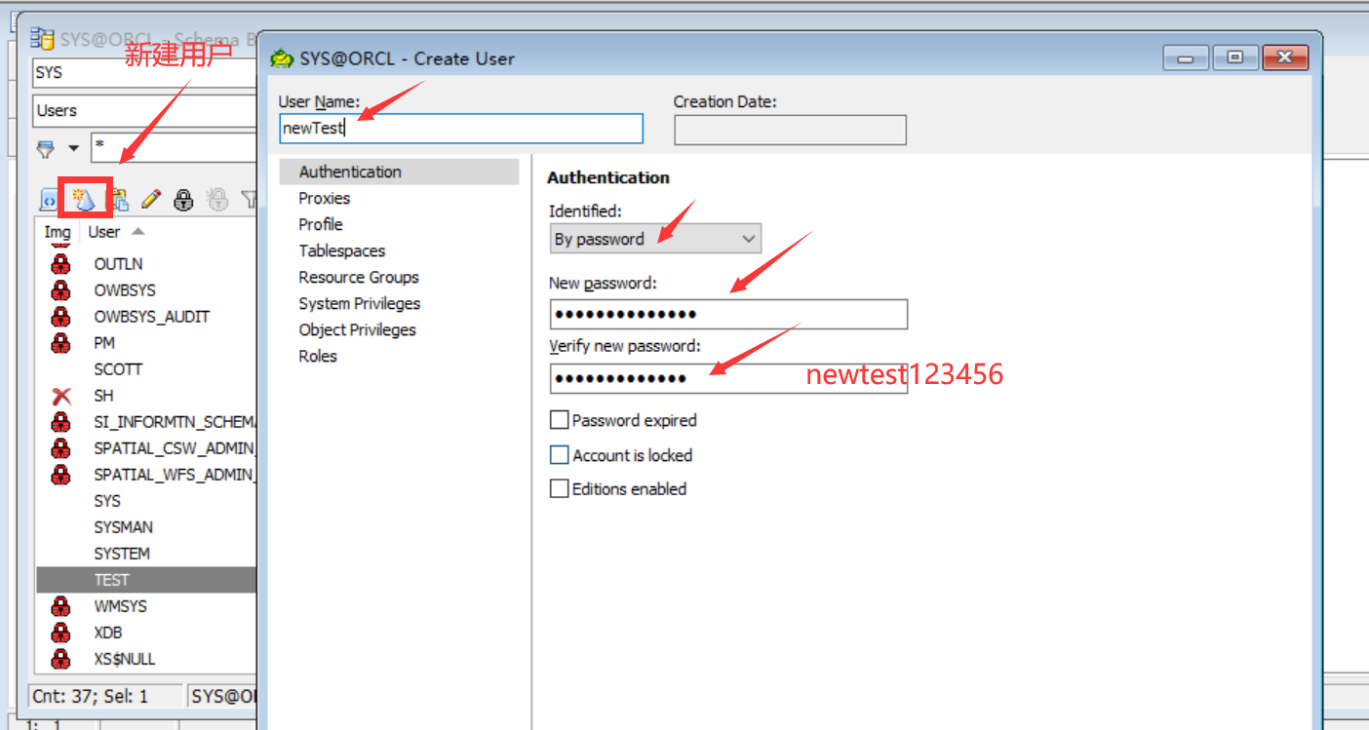Select the PM user row
1369x730 pixels.
point(146,343)
